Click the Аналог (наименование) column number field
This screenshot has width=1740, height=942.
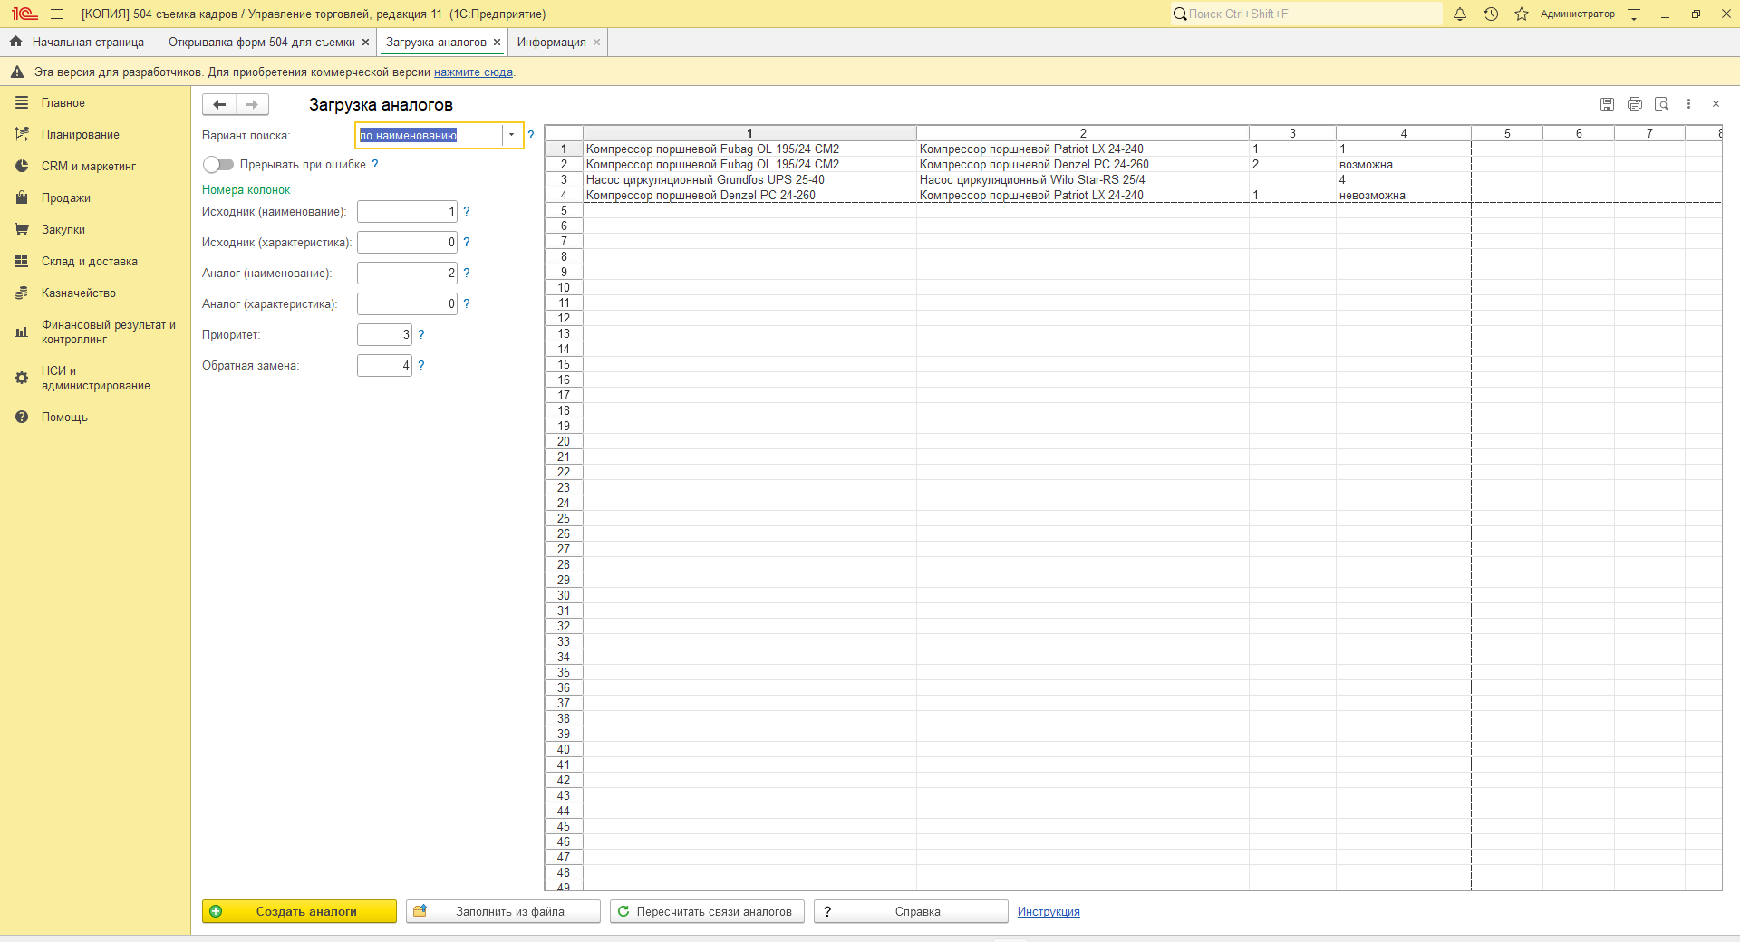407,273
